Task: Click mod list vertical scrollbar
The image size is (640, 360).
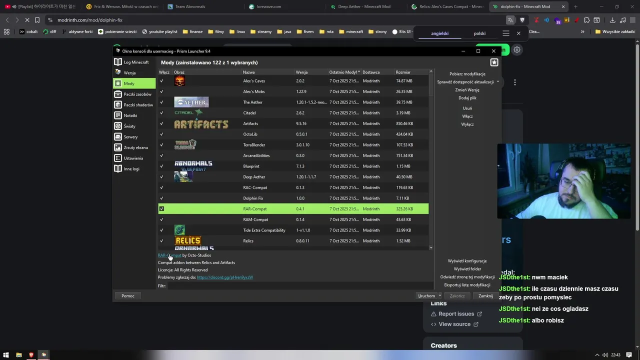Action: 431,160
